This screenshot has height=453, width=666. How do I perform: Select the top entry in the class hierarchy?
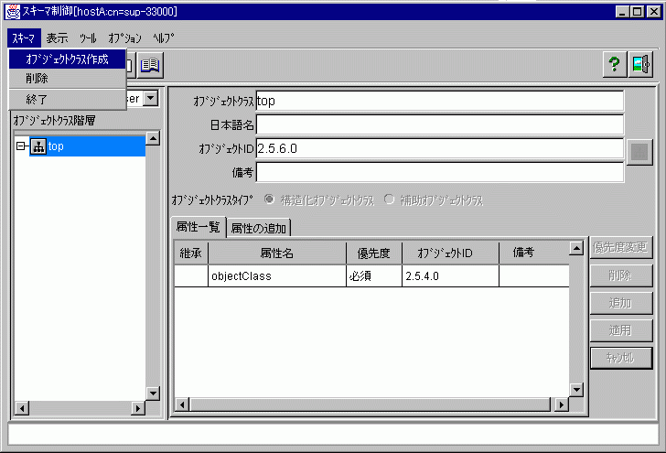88,146
